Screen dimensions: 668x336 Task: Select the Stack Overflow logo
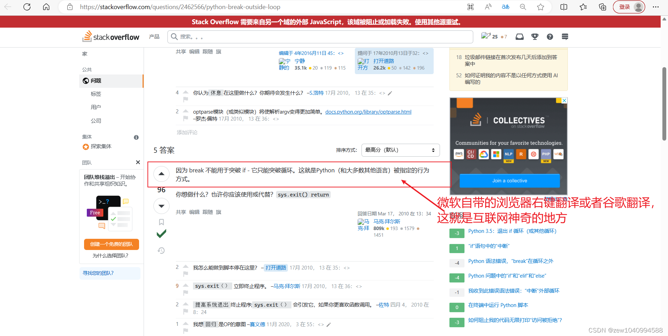(x=111, y=36)
